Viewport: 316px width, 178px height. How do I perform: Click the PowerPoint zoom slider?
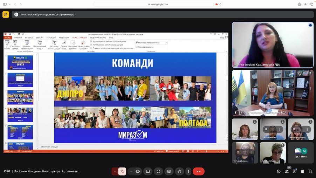coord(206,151)
